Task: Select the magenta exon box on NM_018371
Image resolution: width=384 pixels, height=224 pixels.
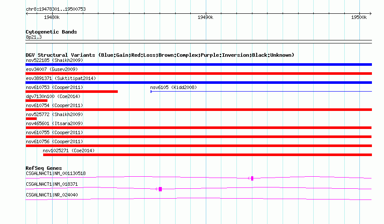Action: [160, 189]
